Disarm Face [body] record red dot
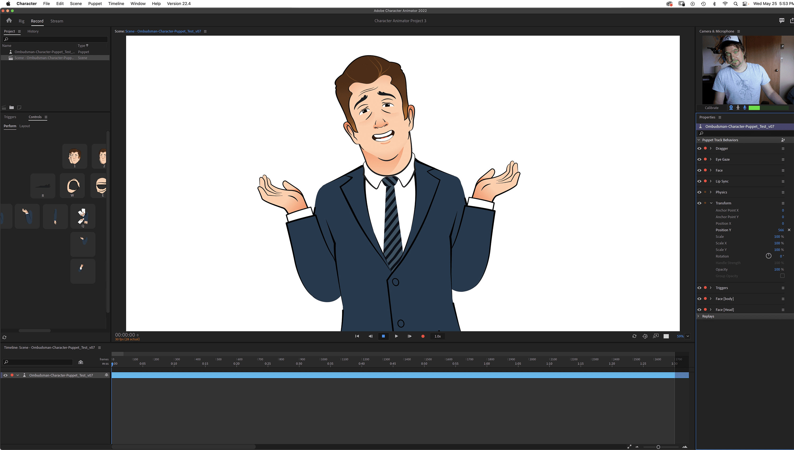Viewport: 794px width, 450px height. (x=705, y=299)
